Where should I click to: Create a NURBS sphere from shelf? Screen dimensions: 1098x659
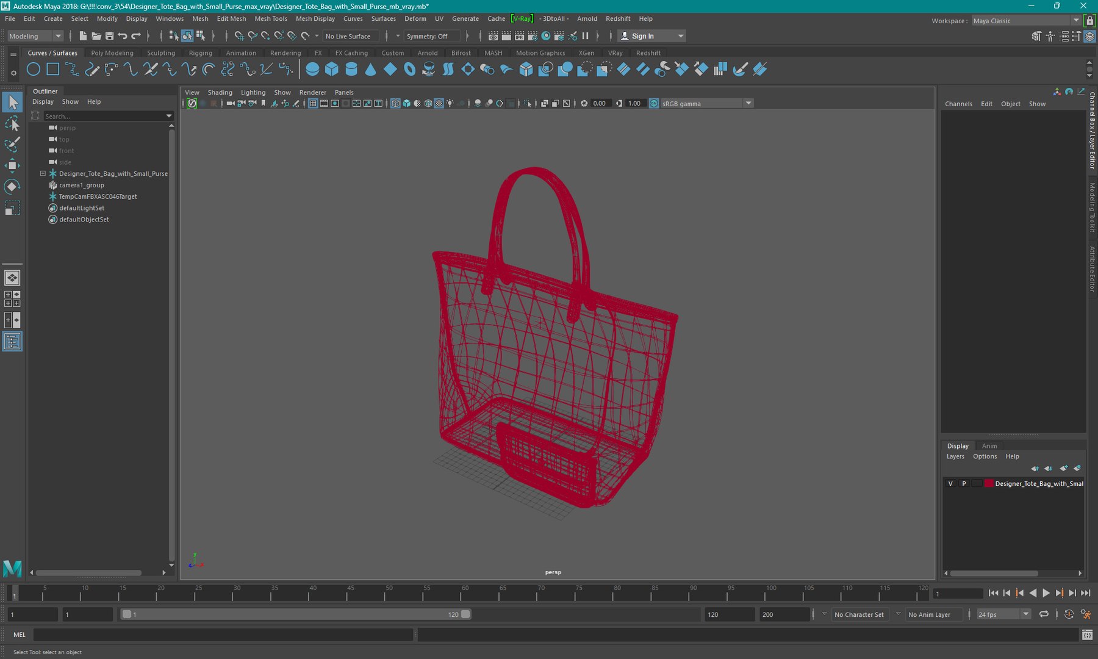click(x=312, y=70)
